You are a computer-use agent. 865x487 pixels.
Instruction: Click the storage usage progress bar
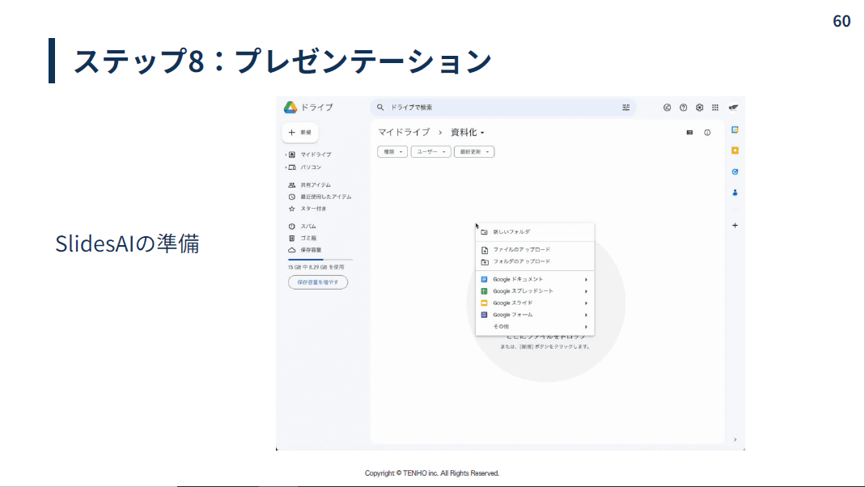(320, 259)
